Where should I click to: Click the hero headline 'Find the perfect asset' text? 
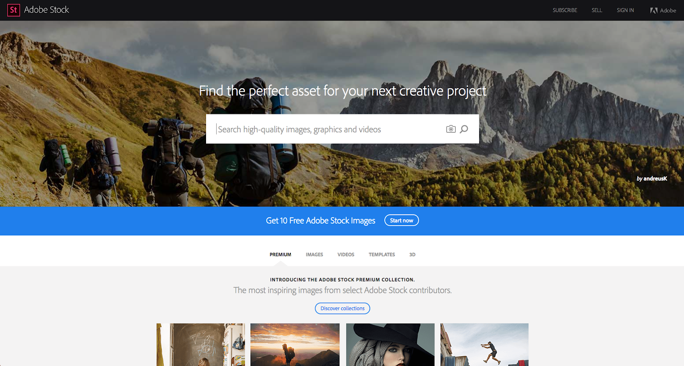point(342,91)
